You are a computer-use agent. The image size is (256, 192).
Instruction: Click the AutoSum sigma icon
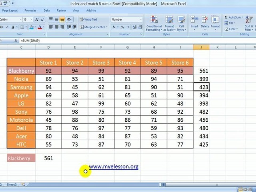tap(226, 17)
